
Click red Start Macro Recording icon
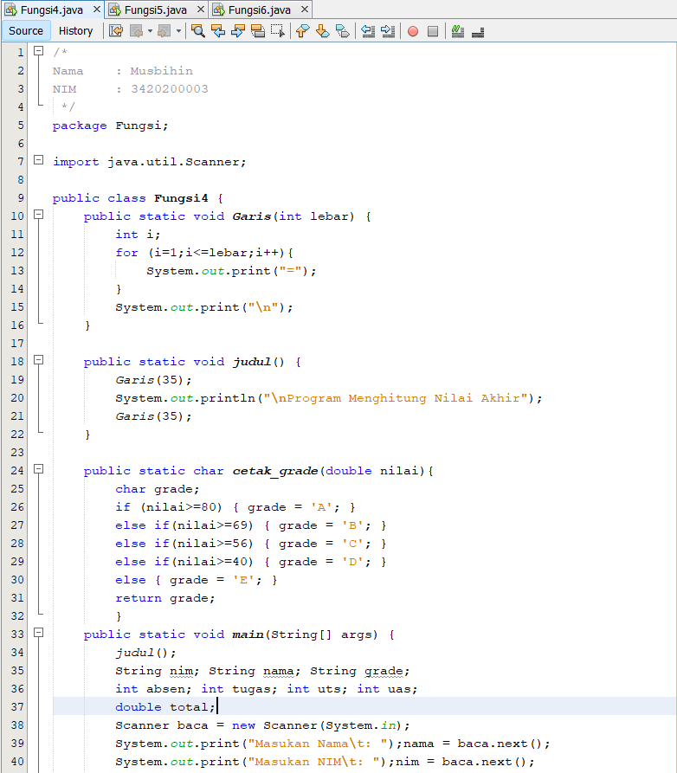click(x=413, y=31)
